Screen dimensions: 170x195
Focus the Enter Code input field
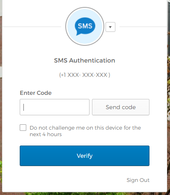click(55, 107)
